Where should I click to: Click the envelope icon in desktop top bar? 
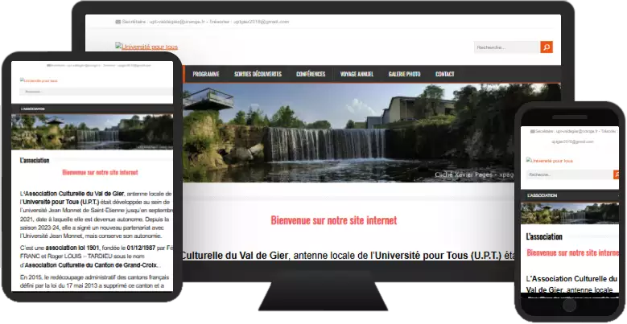[118, 22]
